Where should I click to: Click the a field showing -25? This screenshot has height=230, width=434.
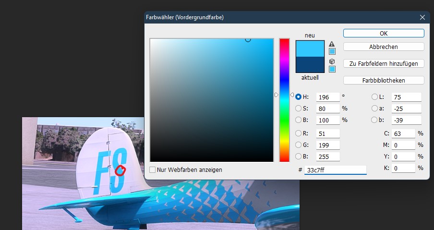coord(407,109)
